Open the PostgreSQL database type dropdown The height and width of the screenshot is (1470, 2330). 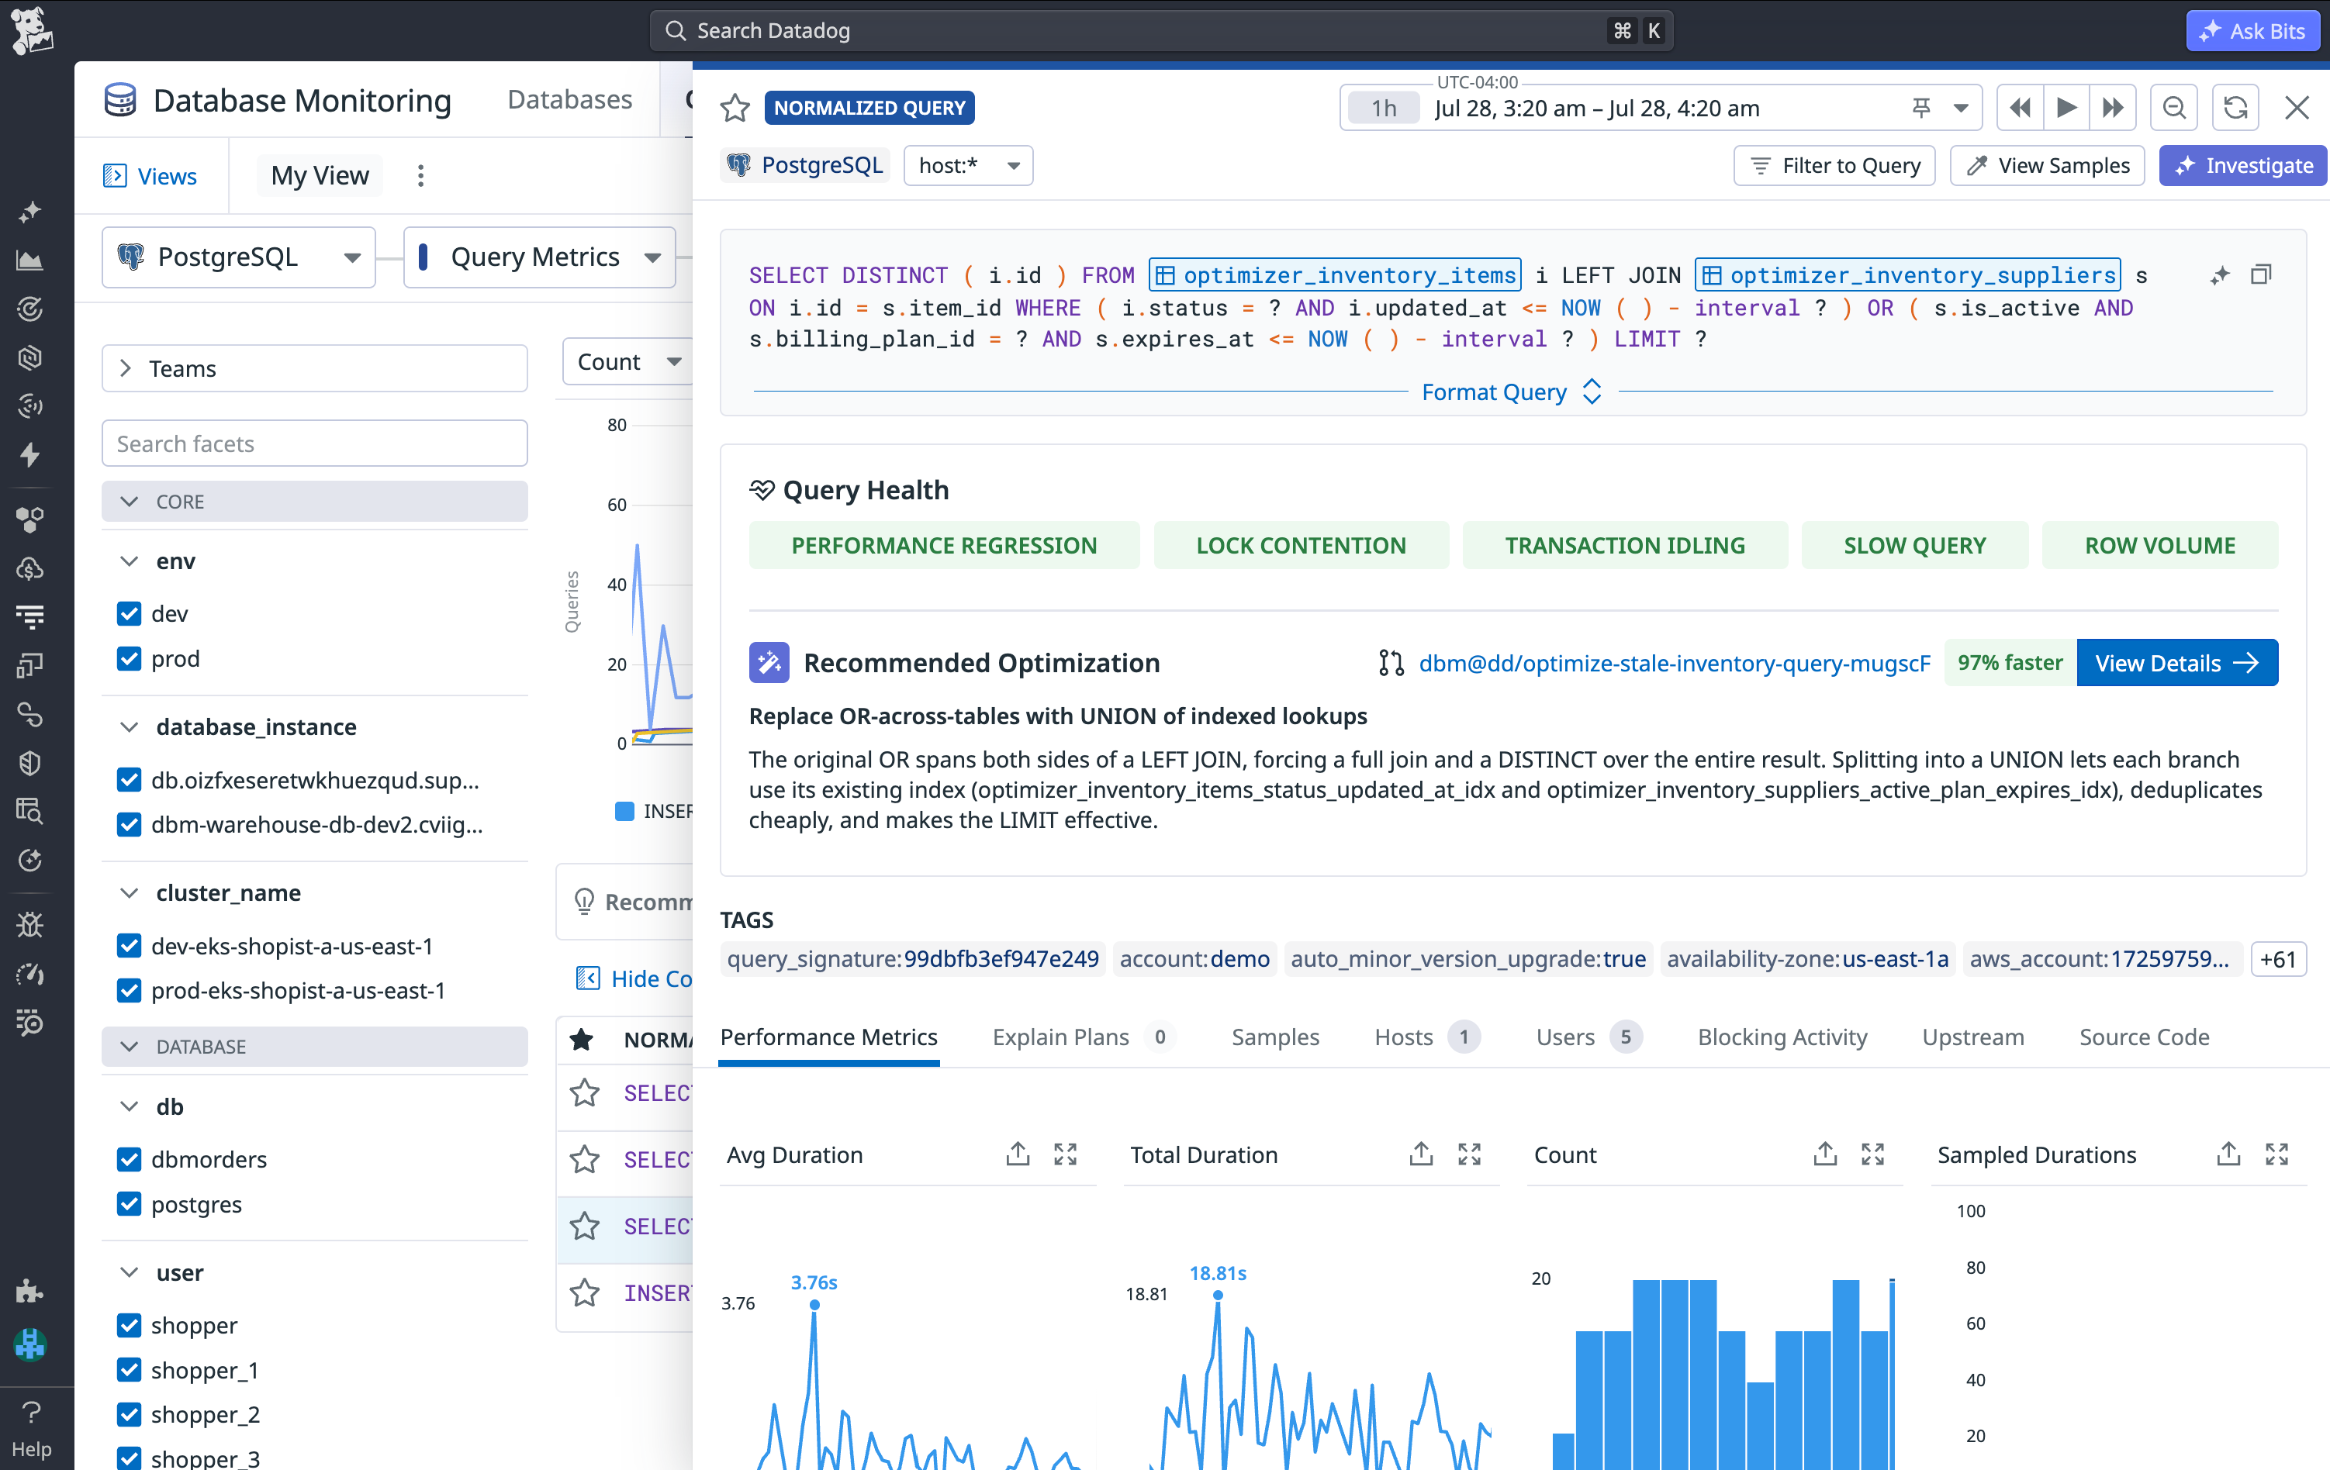[239, 257]
